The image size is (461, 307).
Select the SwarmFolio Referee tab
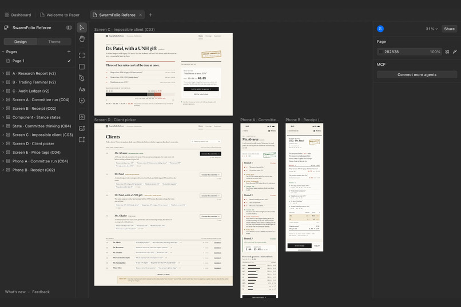coord(117,15)
